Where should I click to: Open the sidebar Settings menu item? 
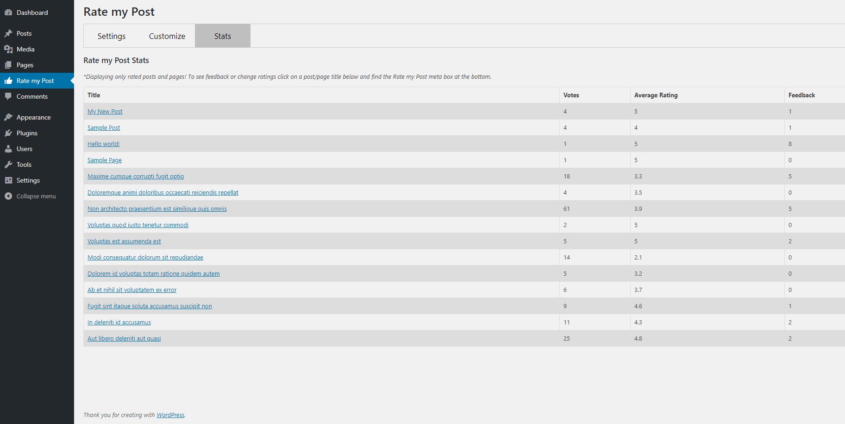28,180
